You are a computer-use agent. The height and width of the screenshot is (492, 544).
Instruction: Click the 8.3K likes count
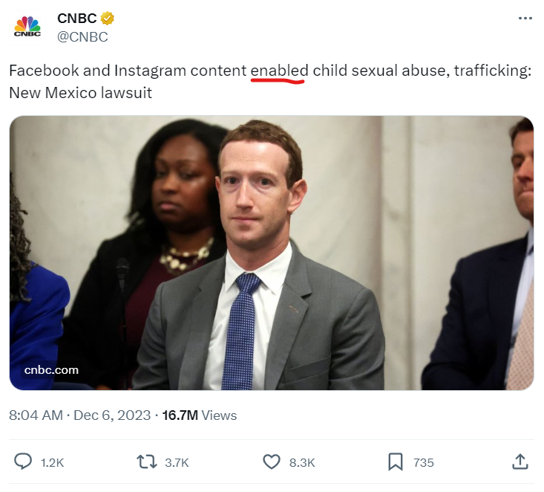301,462
